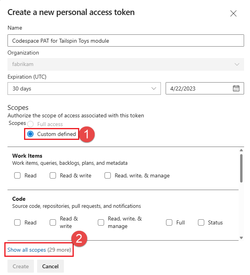Check the Code Read checkbox

click(x=18, y=222)
